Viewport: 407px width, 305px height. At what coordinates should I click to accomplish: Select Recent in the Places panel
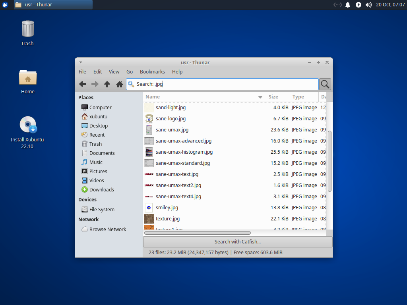tap(97, 135)
